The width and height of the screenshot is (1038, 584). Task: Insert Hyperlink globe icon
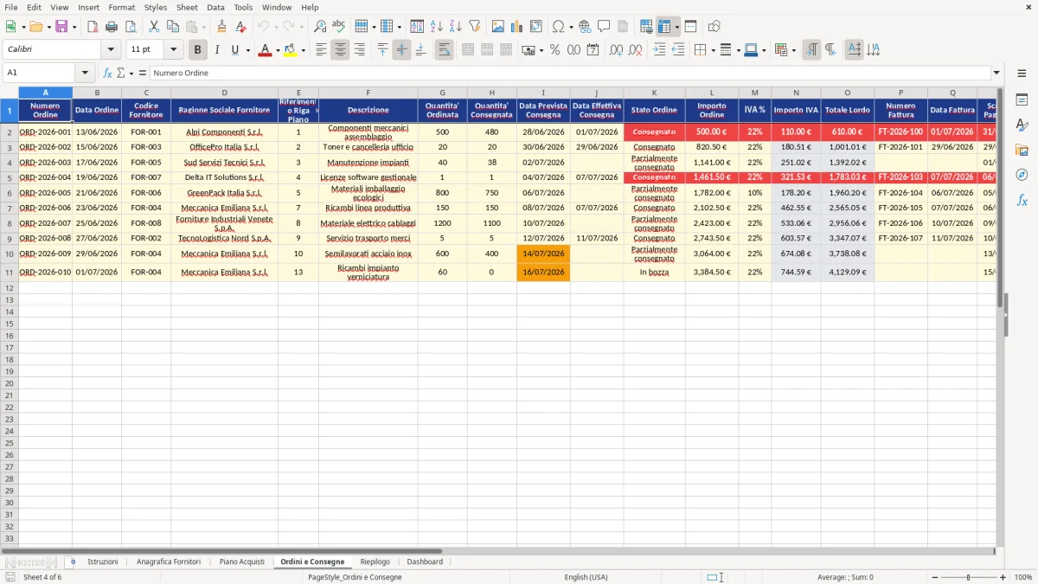[x=585, y=27]
